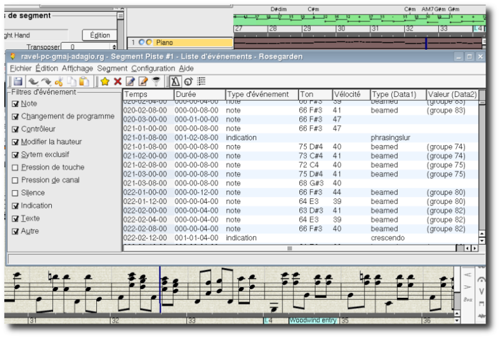Click the event list scroll down arrow
The width and height of the screenshot is (500, 338).
[x=482, y=240]
